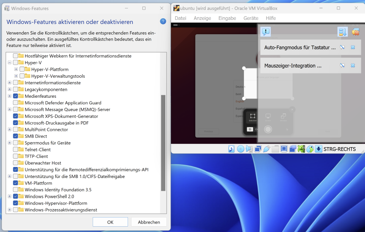
Task: Dismiss the Auto-Fangmodus für Tastatur notification
Action: click(353, 47)
